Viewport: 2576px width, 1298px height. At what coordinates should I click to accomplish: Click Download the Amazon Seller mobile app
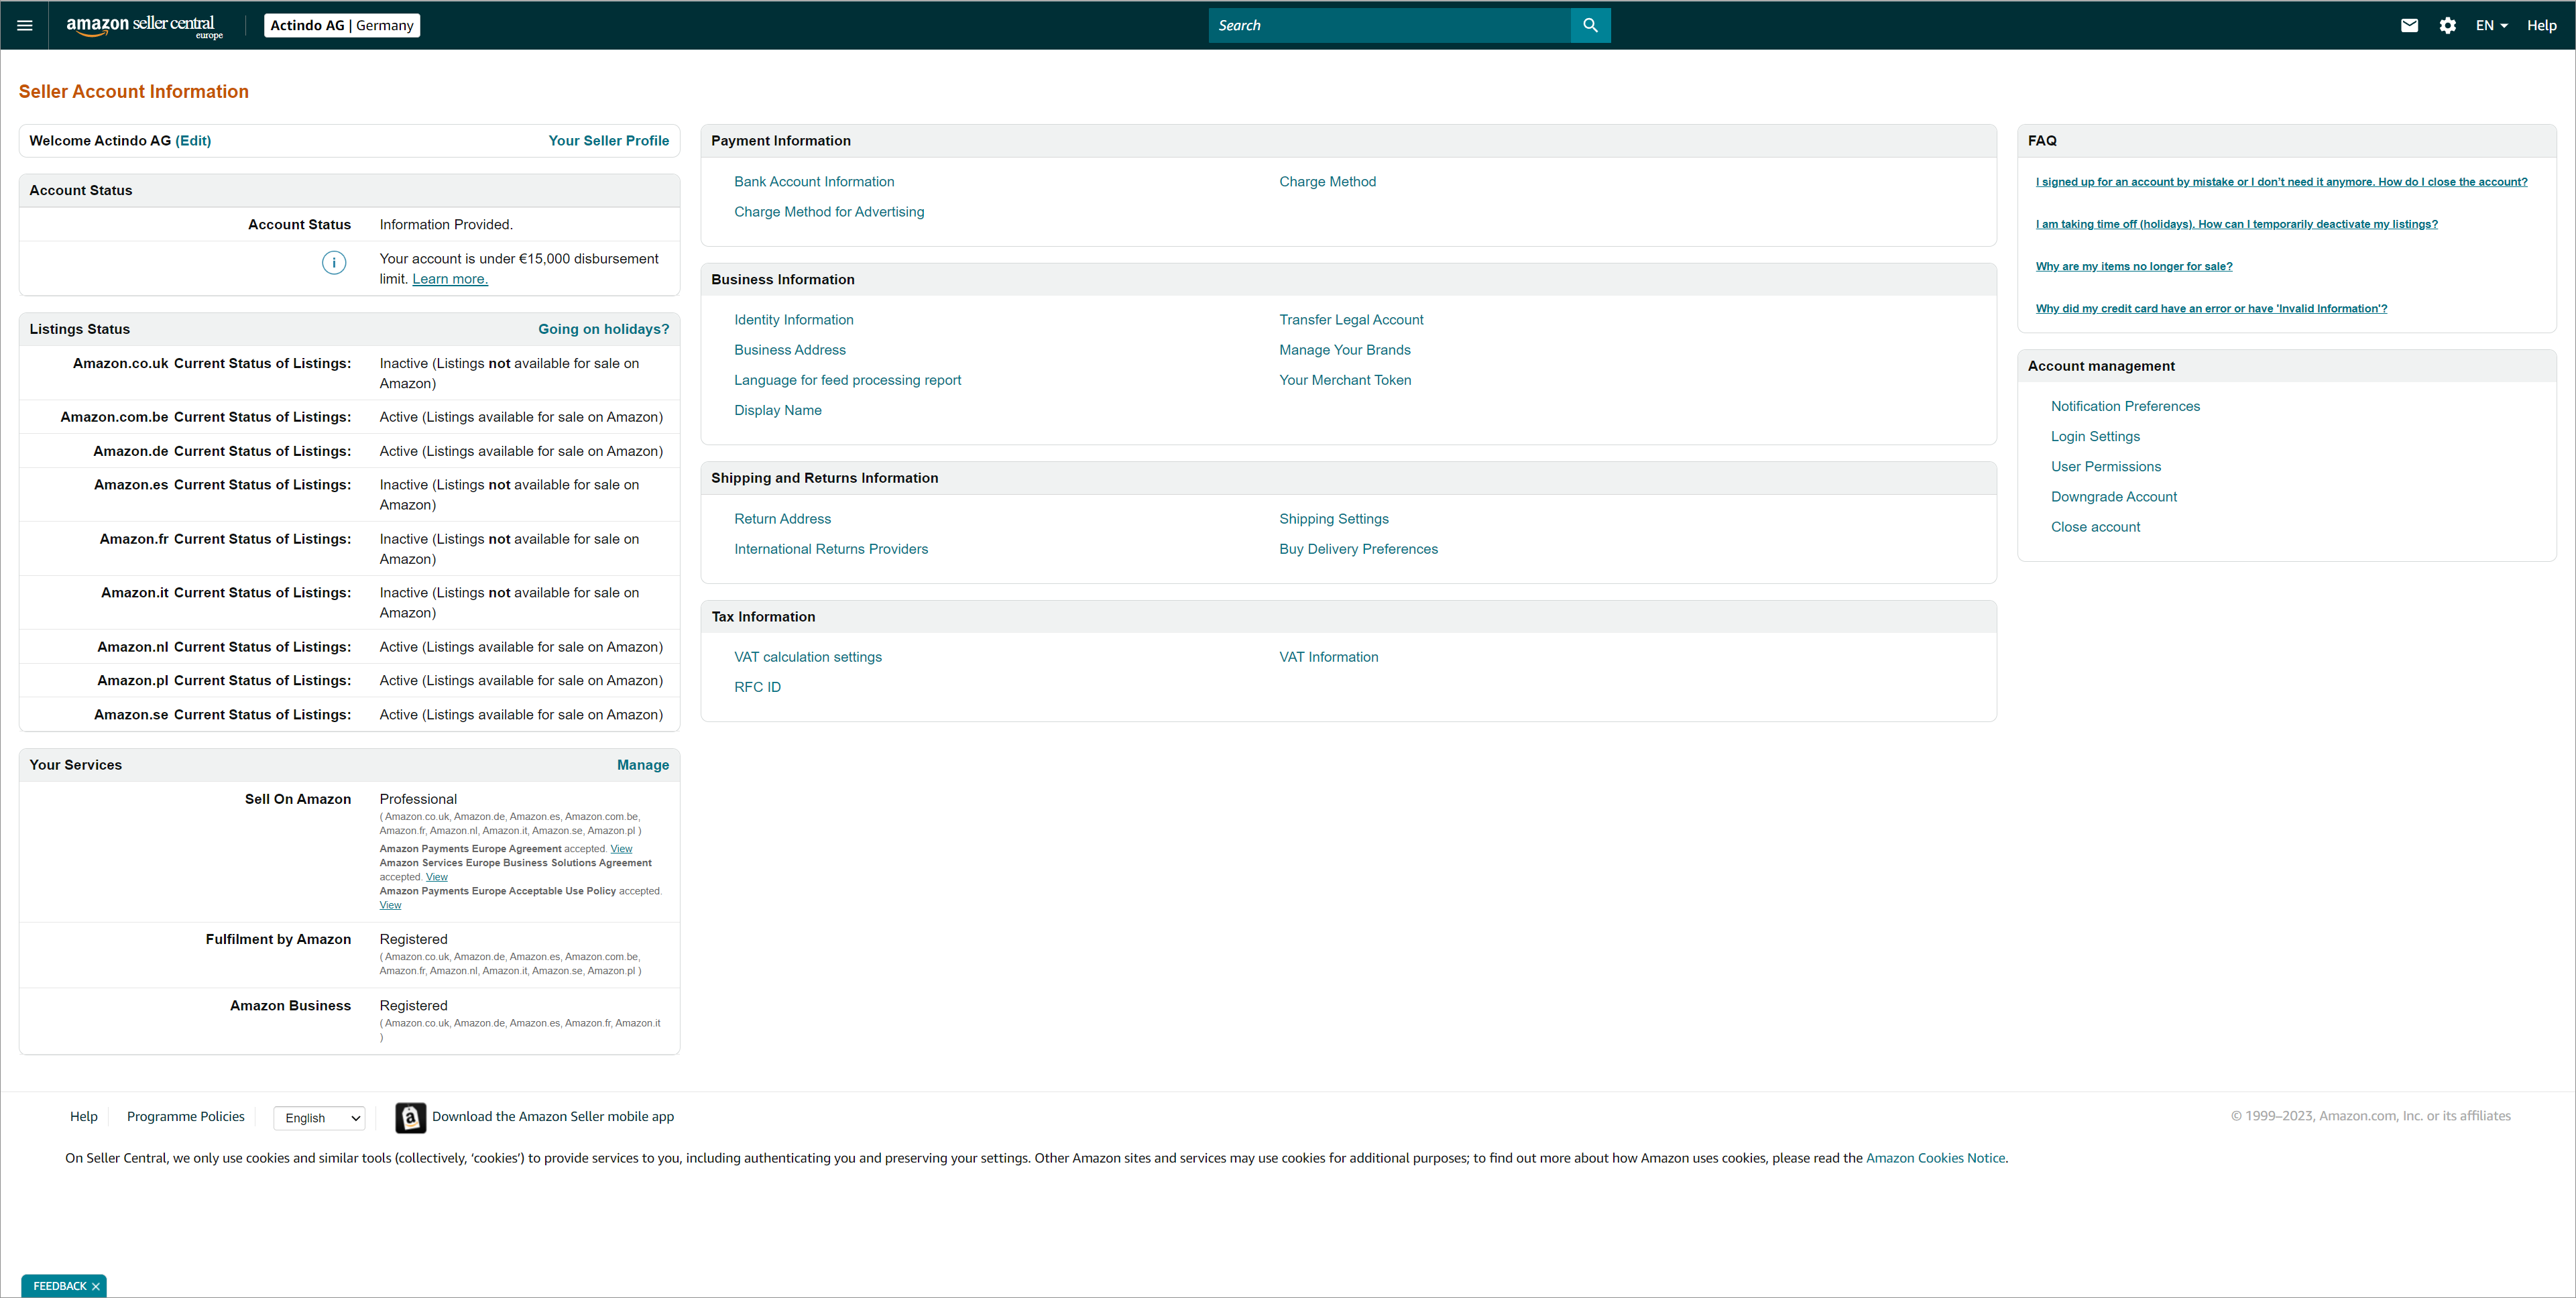tap(553, 1117)
